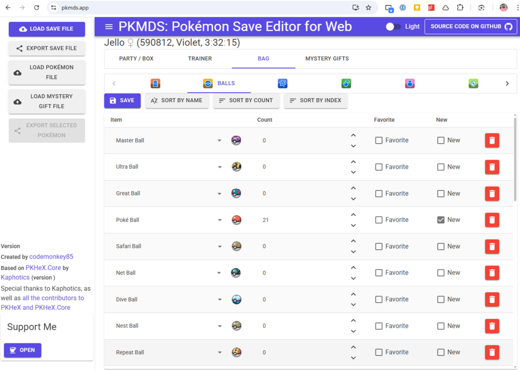Open the codemonkey85 creator link

[51, 257]
